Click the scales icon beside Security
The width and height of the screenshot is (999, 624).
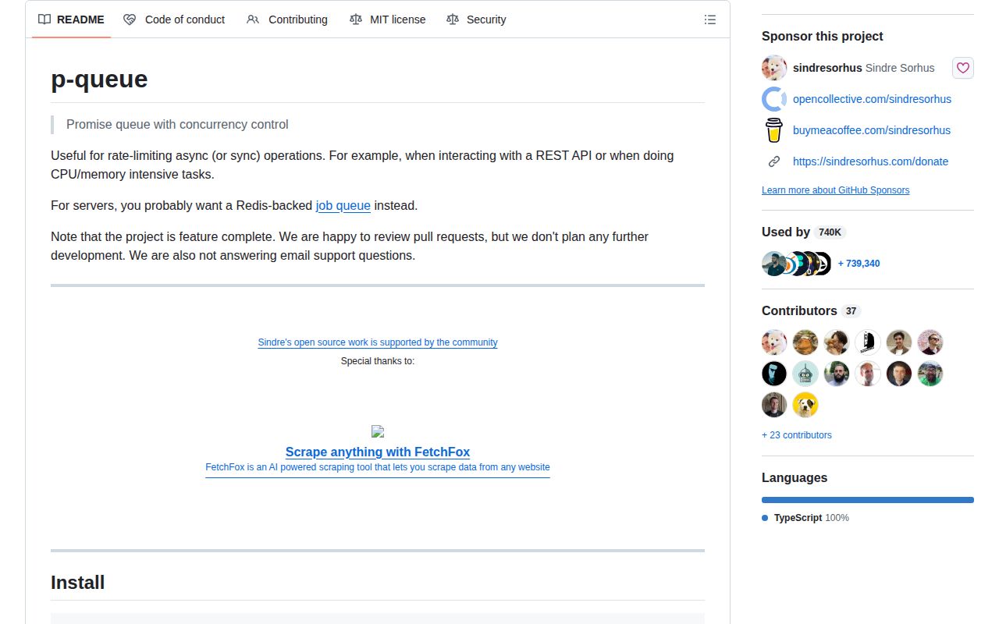(453, 19)
